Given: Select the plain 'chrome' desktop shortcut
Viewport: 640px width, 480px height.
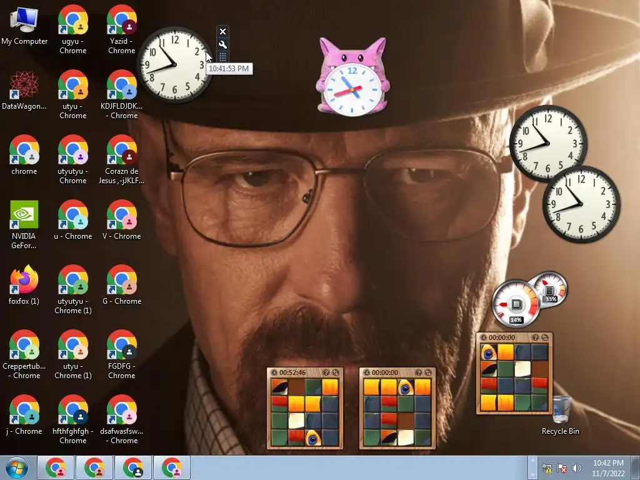Looking at the screenshot, I should [24, 156].
